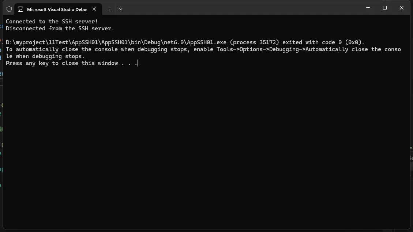This screenshot has width=413, height=232.
Task: Close the Microsoft Visual Studio Debug tab
Action: coord(94,9)
